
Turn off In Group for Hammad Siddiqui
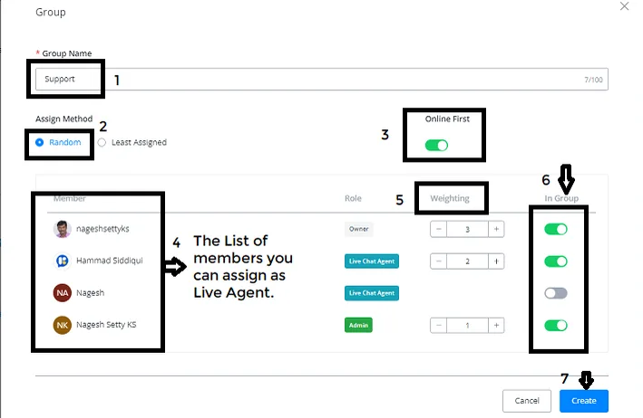tap(556, 261)
